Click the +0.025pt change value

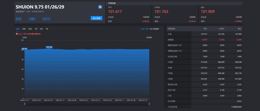pos(192,21)
